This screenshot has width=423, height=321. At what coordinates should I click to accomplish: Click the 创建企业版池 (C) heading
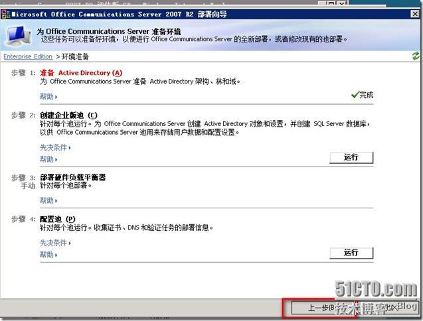coord(68,115)
